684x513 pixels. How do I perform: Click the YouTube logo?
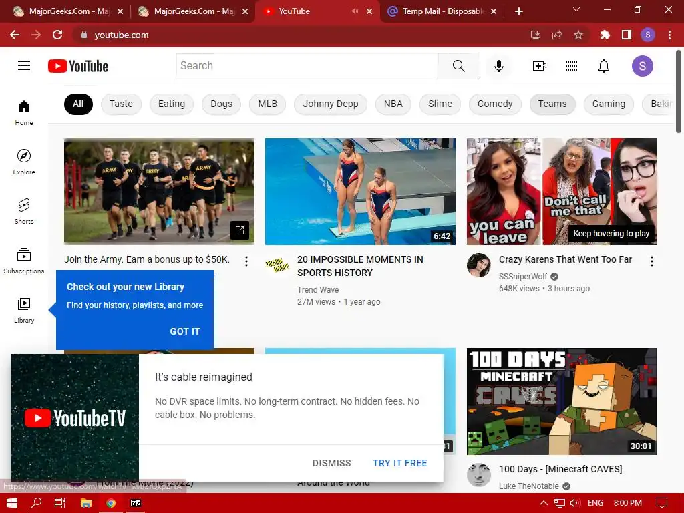click(78, 66)
